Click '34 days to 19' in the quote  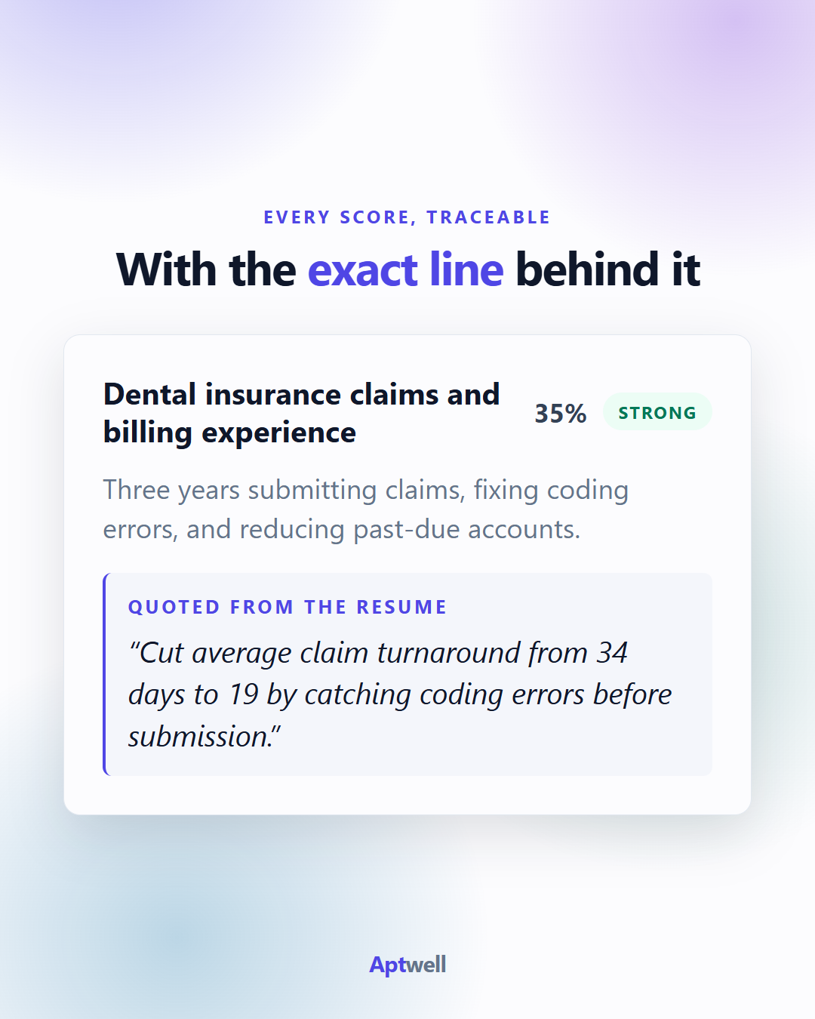[377, 673]
